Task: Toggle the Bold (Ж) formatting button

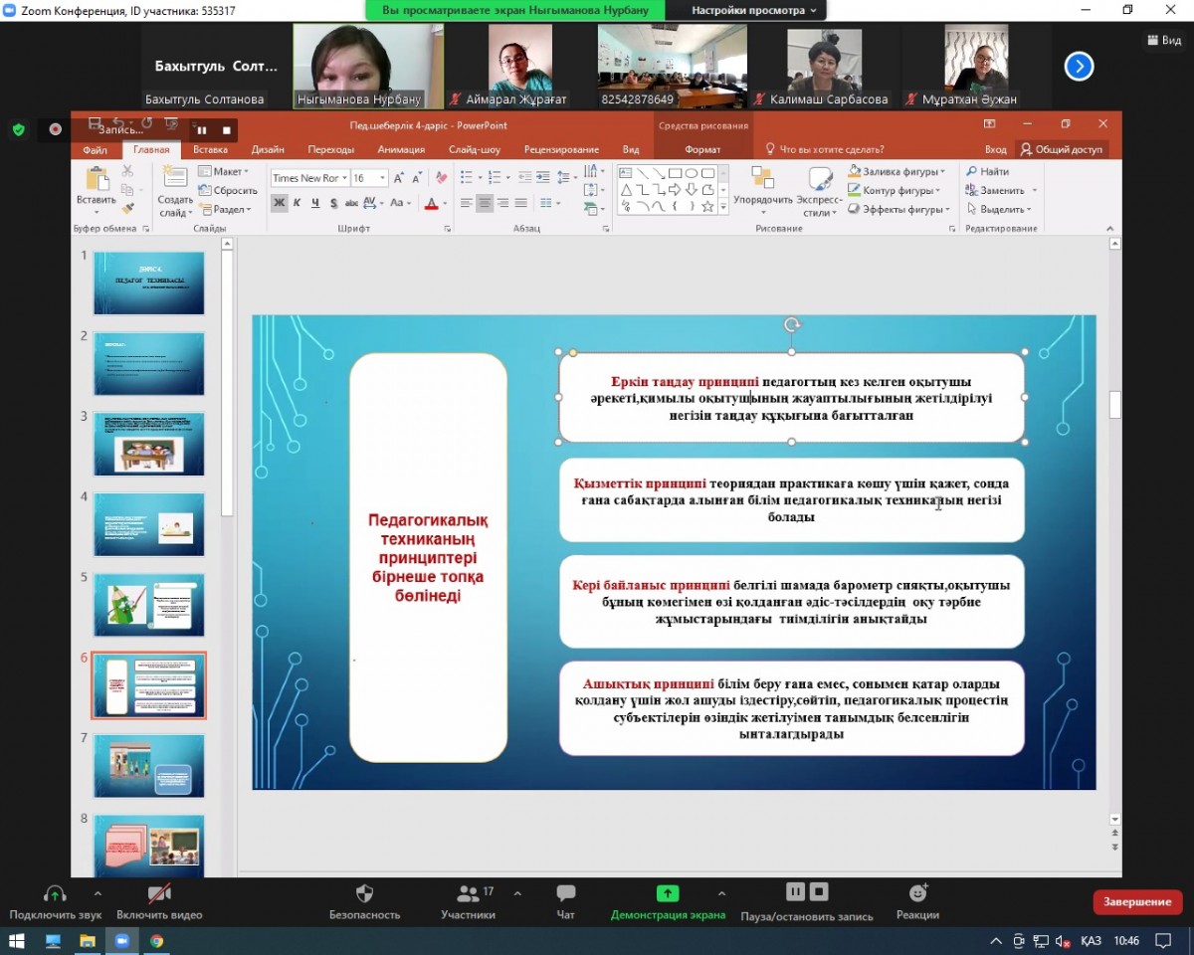Action: click(280, 203)
